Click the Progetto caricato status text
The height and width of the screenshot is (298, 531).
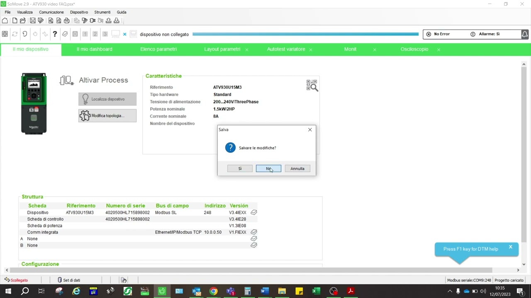tap(509, 280)
